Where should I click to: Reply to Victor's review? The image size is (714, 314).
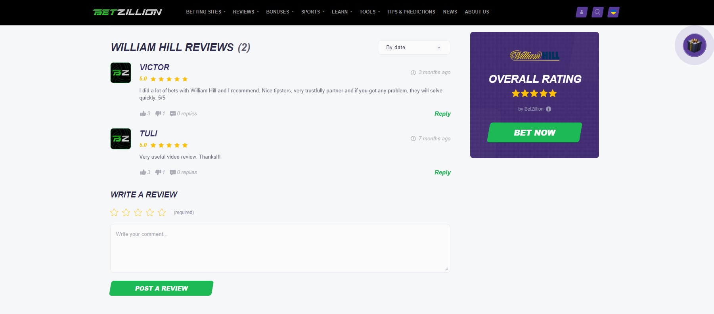click(x=442, y=114)
